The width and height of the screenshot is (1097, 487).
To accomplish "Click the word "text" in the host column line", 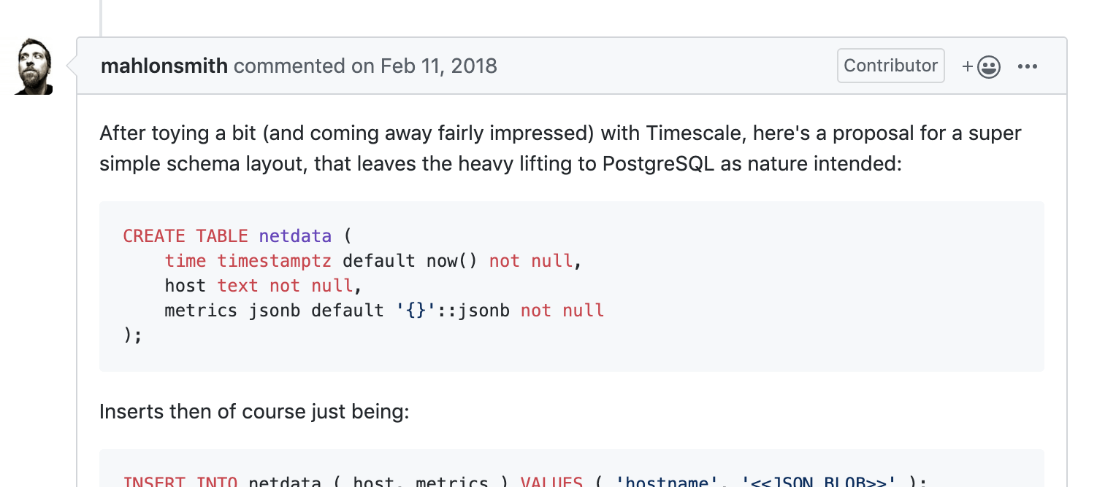I will coord(237,286).
